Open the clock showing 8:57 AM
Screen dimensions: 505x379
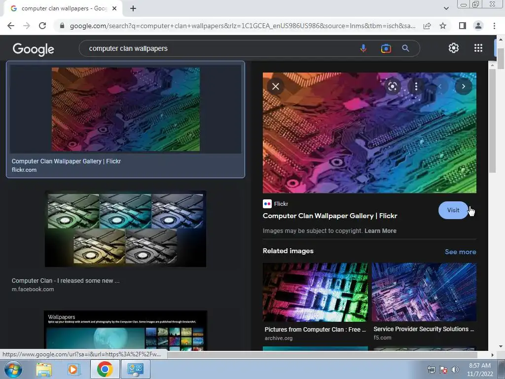[x=480, y=370]
